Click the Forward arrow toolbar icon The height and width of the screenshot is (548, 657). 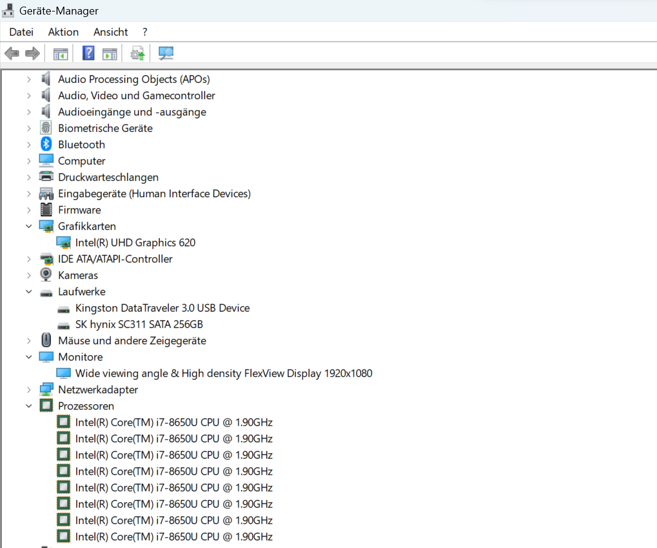pos(33,53)
